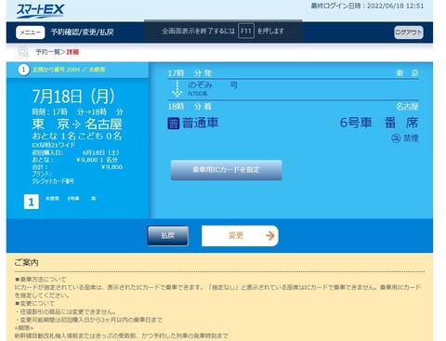Click the 乗車用ICカードを指定 button

226,170
